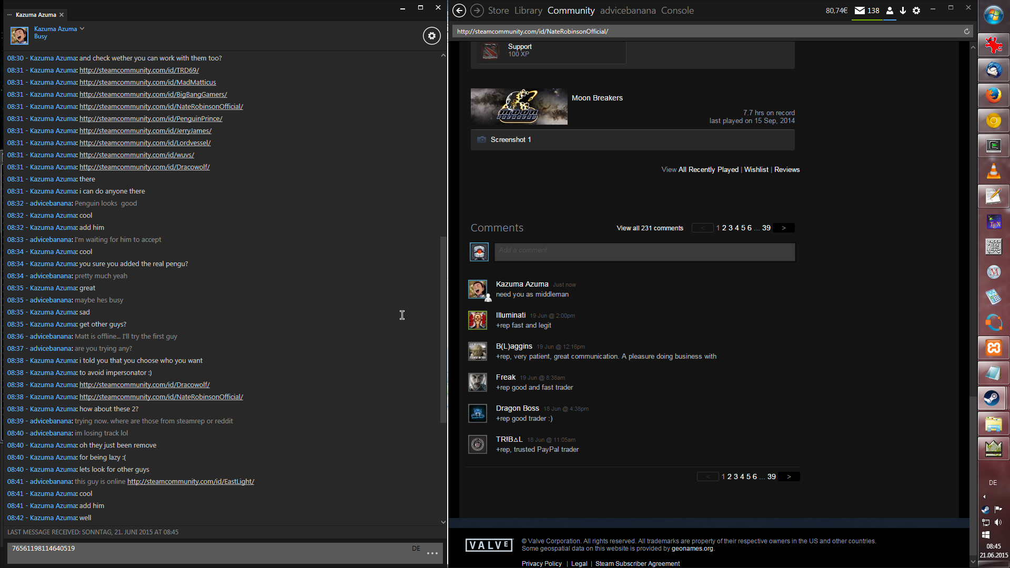Open the EastLight profile link in chat
The height and width of the screenshot is (568, 1010).
[x=190, y=482]
